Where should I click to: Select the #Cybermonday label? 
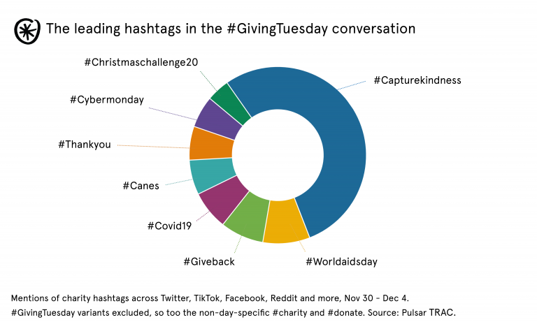(x=106, y=100)
